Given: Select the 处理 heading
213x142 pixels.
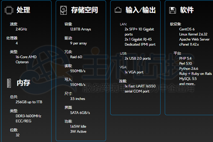Looking at the screenshot, I should click(23, 10).
